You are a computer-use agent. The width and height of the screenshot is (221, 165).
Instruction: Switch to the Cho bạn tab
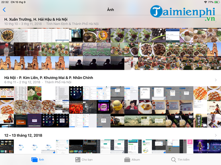coord(84,159)
